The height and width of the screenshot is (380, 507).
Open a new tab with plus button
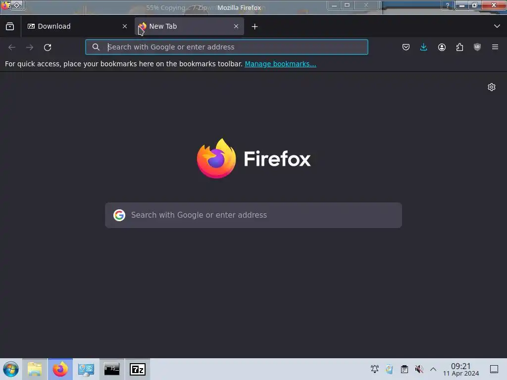click(x=255, y=27)
